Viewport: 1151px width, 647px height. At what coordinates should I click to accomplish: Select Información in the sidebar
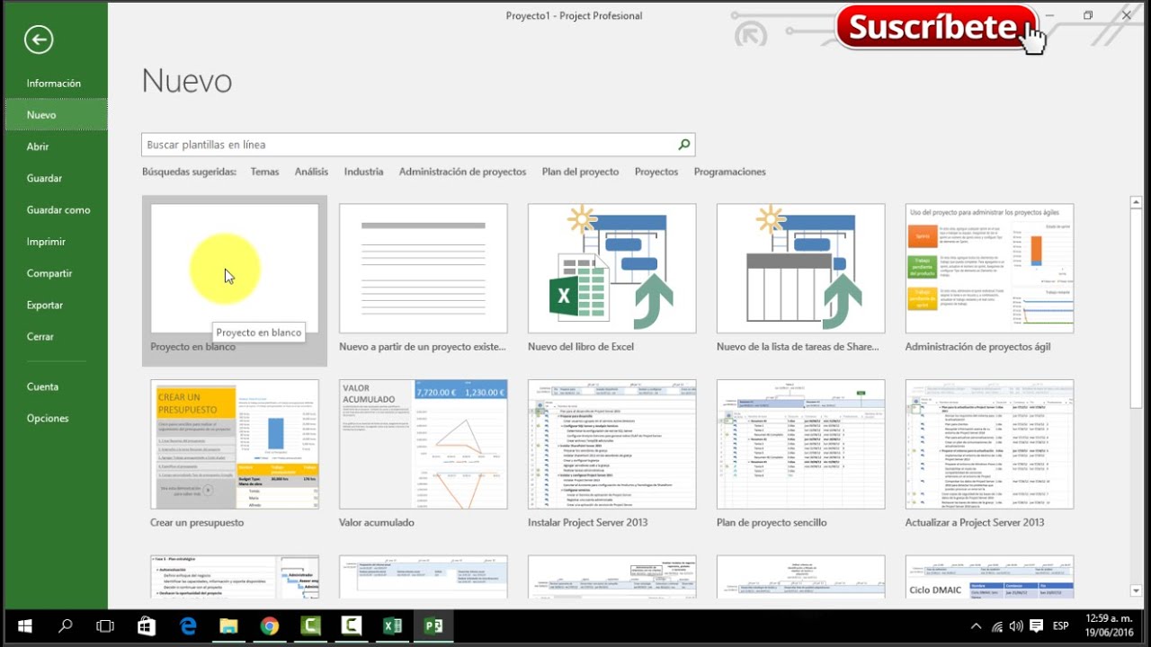(x=54, y=84)
